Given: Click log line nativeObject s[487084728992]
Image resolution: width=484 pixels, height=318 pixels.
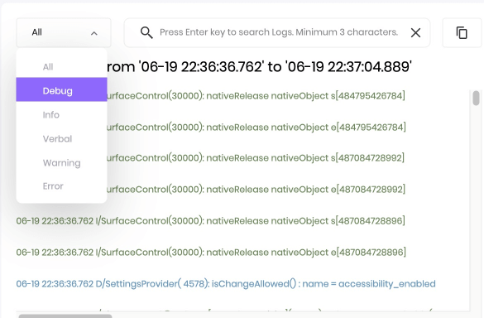Looking at the screenshot, I should pyautogui.click(x=256, y=158).
